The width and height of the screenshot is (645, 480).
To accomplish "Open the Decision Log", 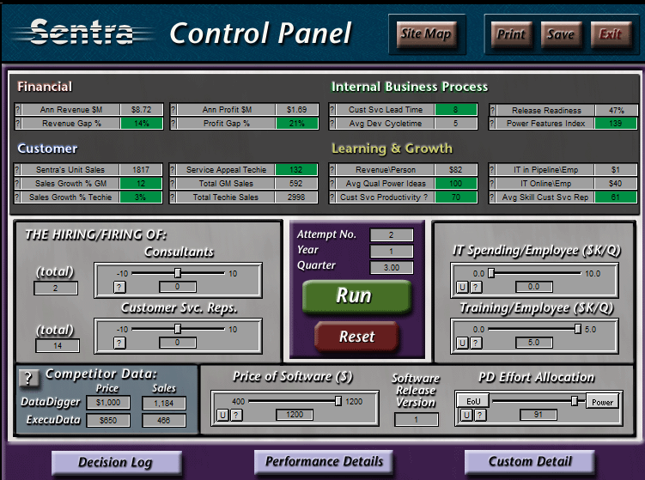I will pos(117,463).
